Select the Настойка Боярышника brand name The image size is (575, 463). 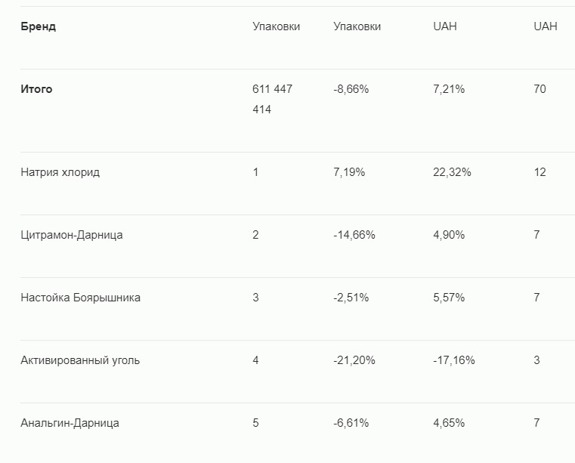coord(81,298)
